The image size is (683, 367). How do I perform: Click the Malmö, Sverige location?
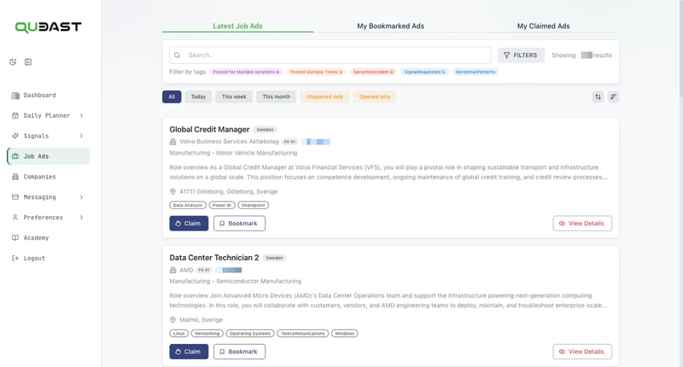point(201,320)
